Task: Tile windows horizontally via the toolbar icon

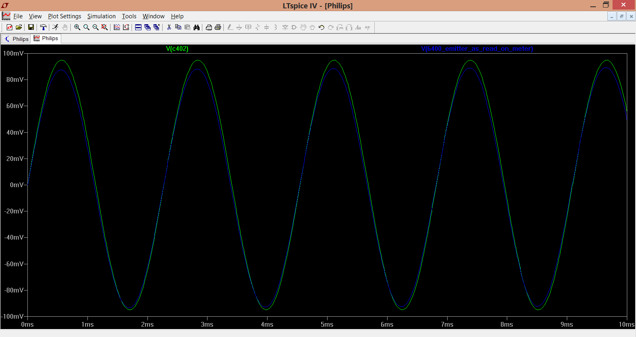Action: click(138, 27)
